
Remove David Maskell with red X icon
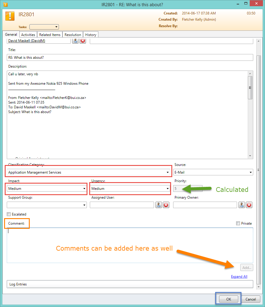[83, 41]
